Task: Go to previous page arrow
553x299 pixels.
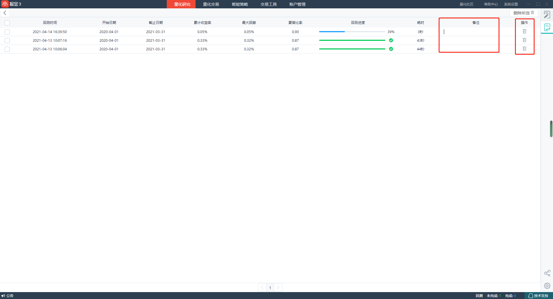Action: click(262, 287)
